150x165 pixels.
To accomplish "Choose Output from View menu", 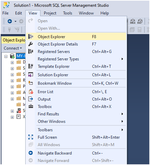I will pyautogui.click(x=76, y=99).
